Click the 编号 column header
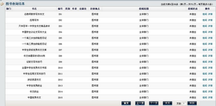The width and height of the screenshot is (216, 106). click(60, 9)
